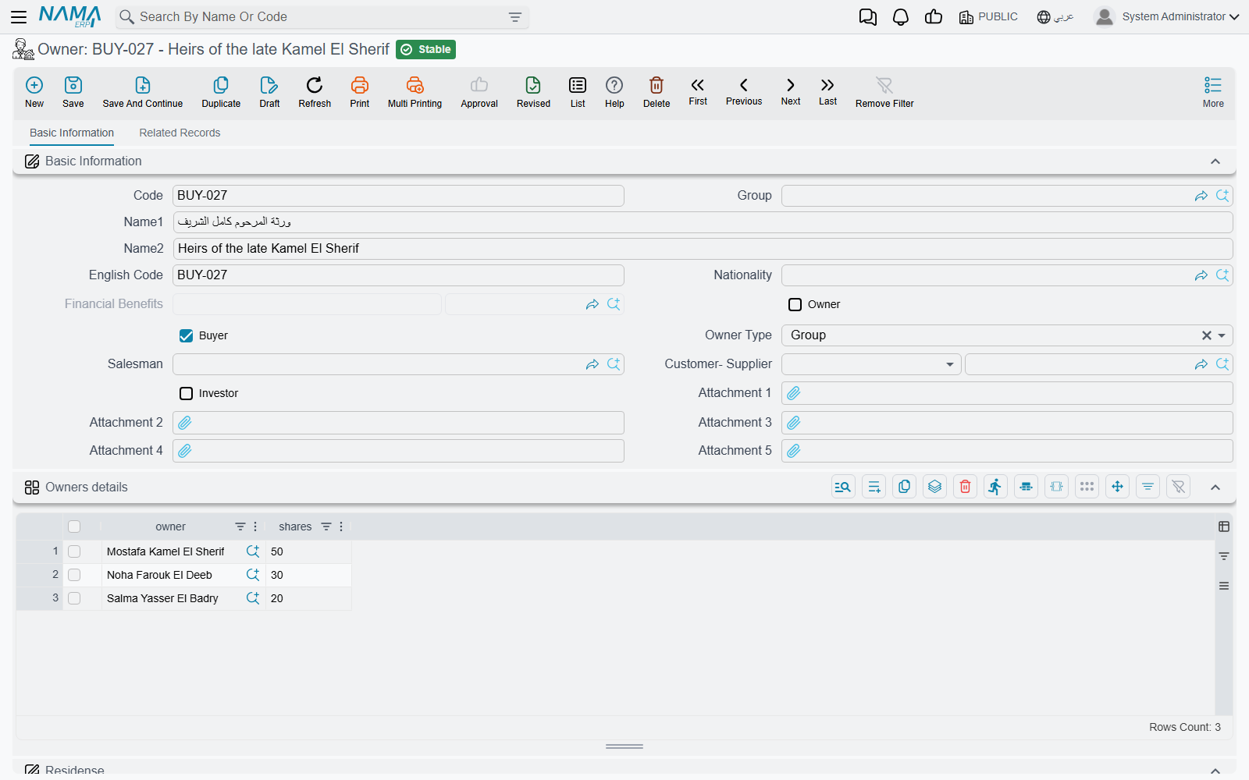Image resolution: width=1249 pixels, height=780 pixels.
Task: Click the thumbs-up icon in header
Action: point(934,17)
